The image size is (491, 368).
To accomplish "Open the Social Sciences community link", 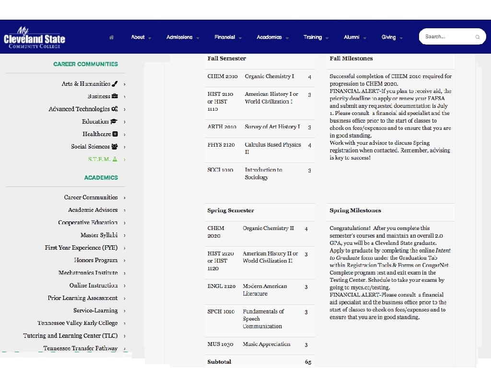I will point(90,147).
